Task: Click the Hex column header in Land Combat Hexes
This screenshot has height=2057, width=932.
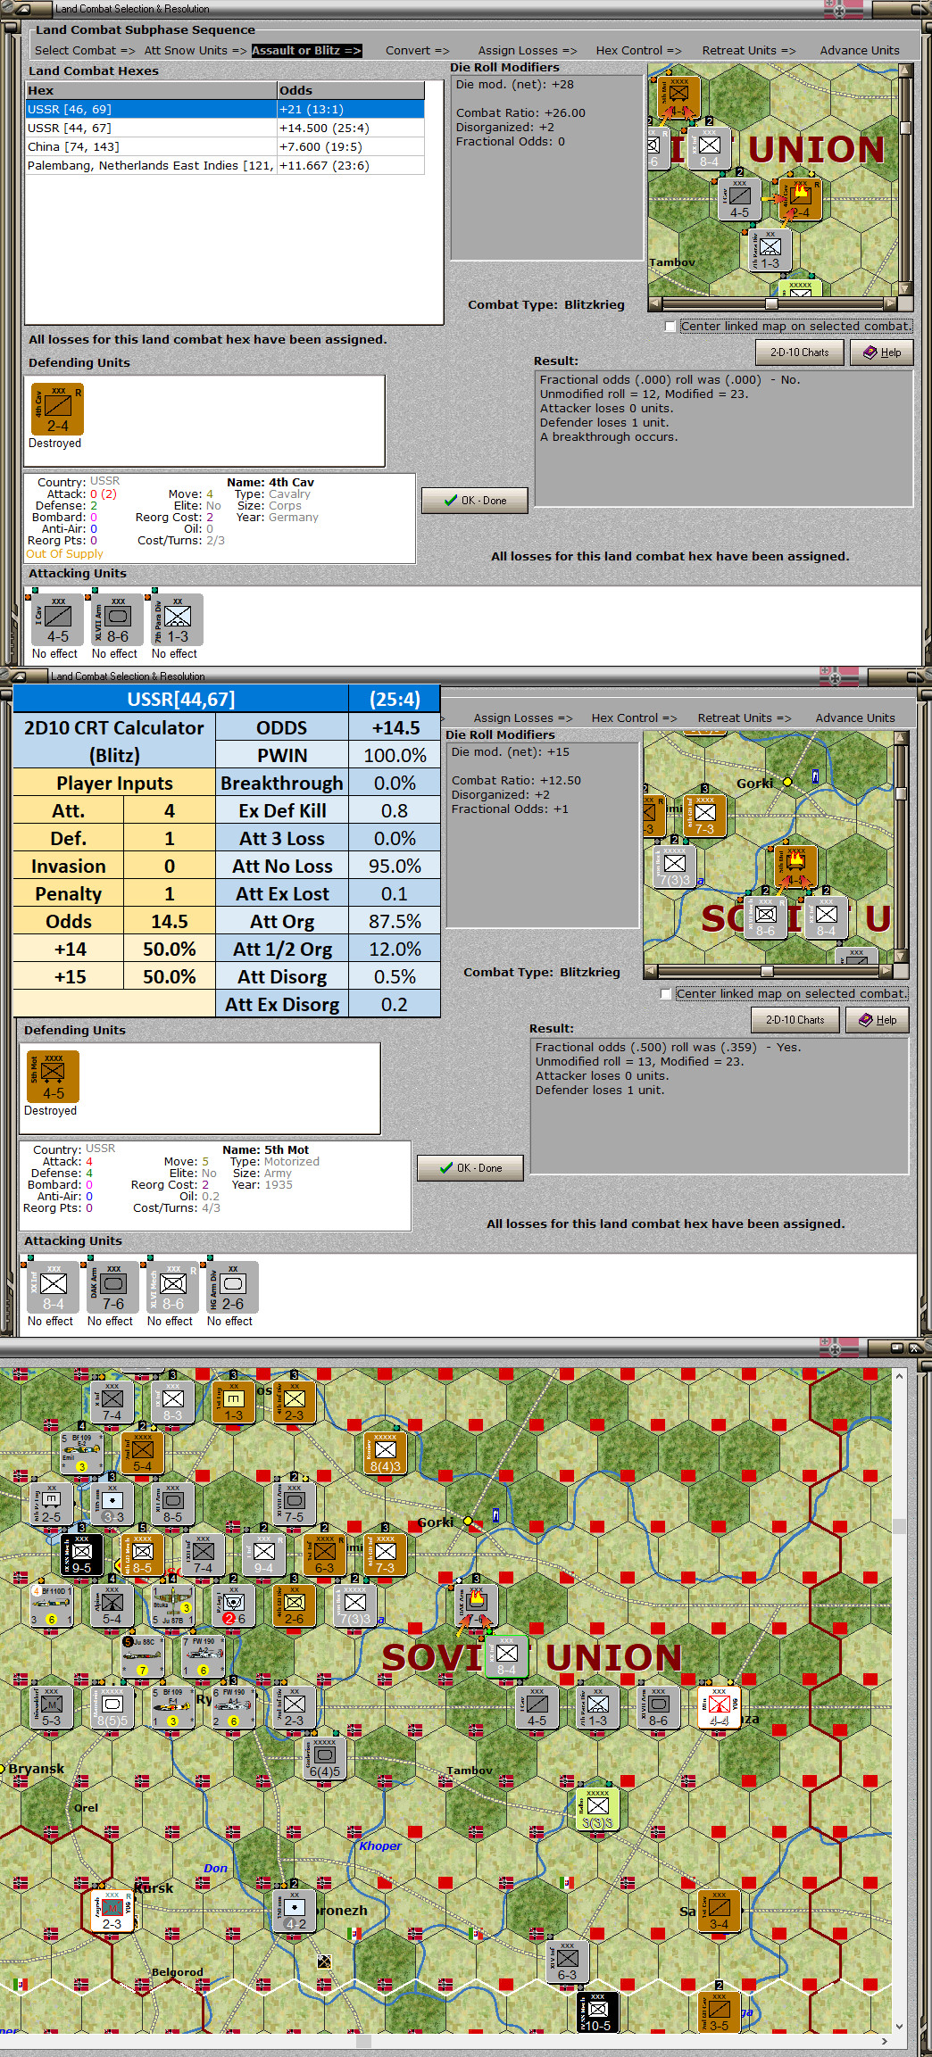Action: tap(152, 91)
